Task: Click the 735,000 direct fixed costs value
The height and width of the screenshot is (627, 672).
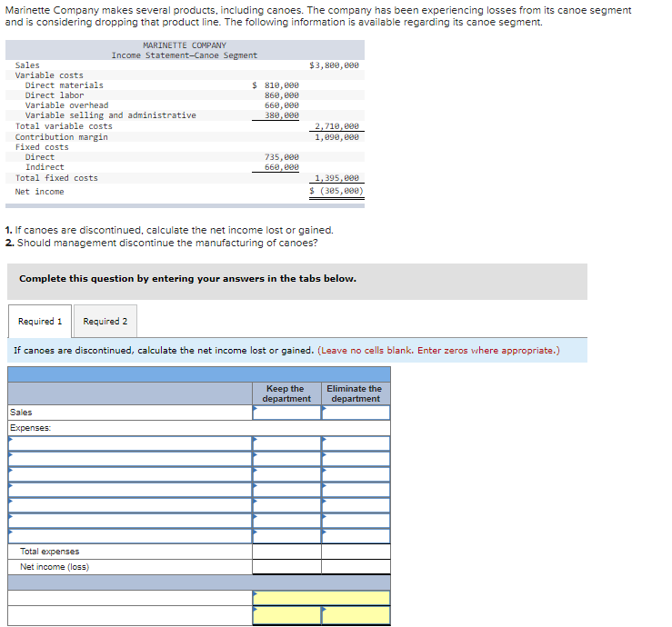Action: point(282,157)
